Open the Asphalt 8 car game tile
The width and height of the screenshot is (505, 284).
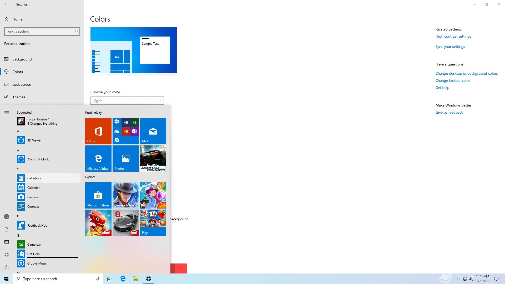(x=126, y=223)
